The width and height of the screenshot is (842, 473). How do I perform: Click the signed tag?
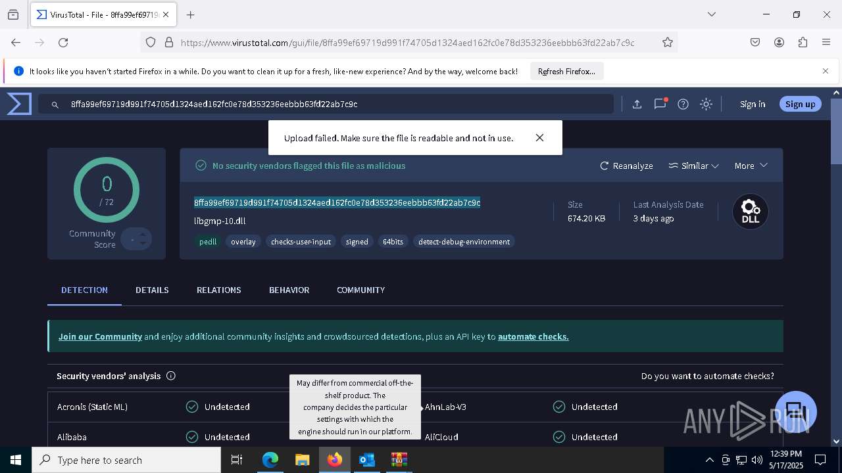357,242
